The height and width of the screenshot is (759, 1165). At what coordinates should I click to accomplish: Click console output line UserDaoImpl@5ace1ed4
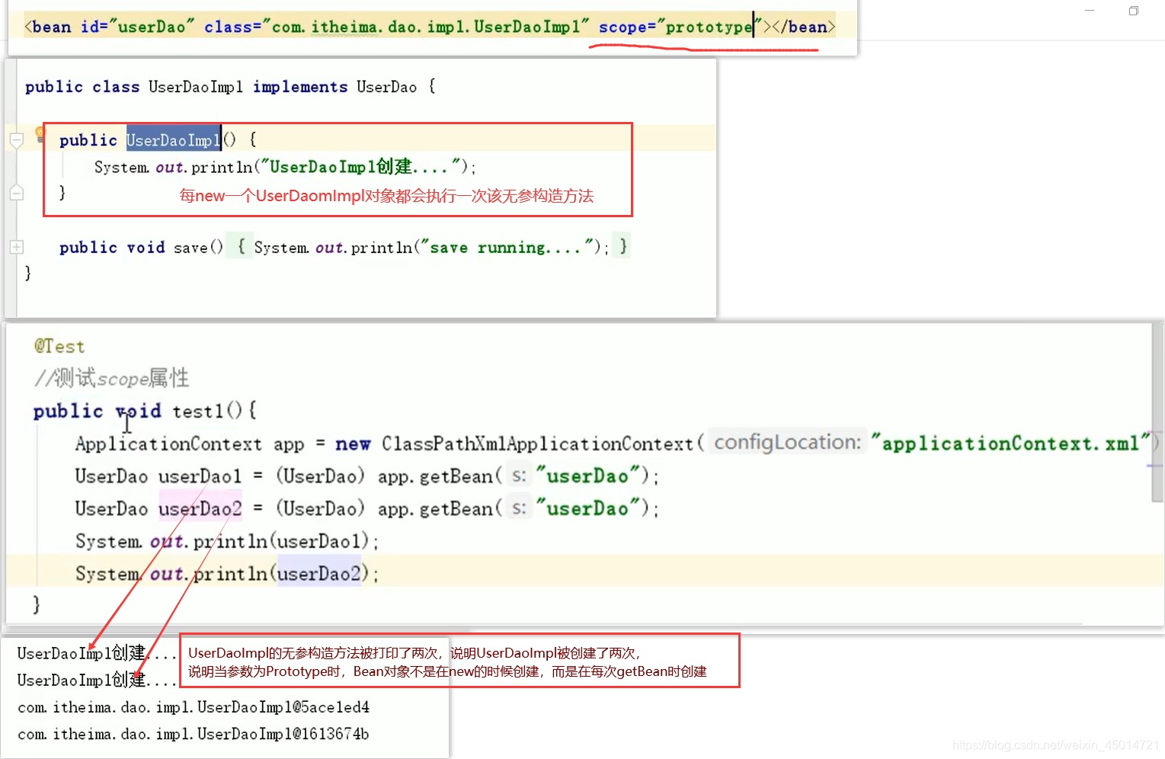click(194, 708)
